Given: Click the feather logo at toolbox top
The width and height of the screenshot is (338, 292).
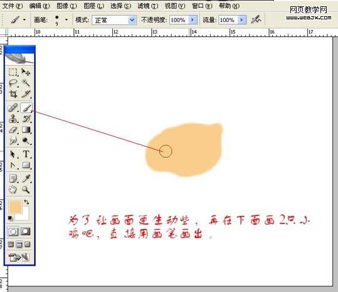Looking at the screenshot, I should click(19, 58).
